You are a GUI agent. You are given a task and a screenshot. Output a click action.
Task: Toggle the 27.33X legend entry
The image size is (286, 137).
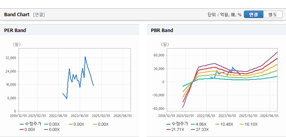200,130
